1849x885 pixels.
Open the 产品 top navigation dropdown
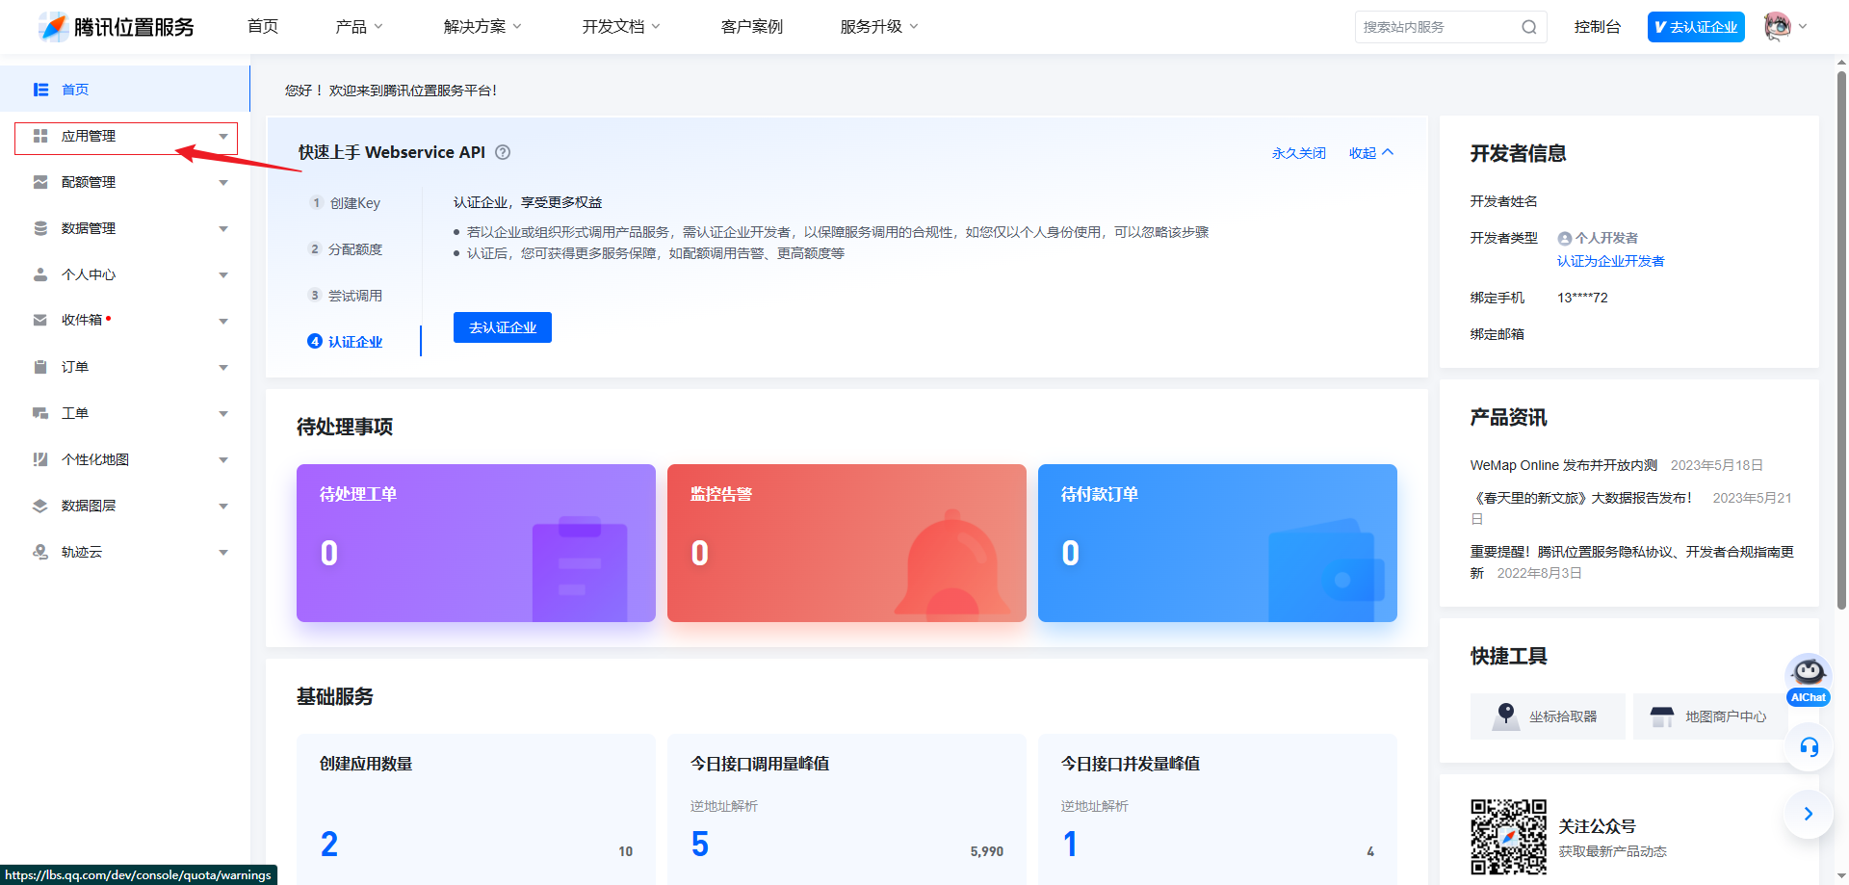pyautogui.click(x=359, y=27)
